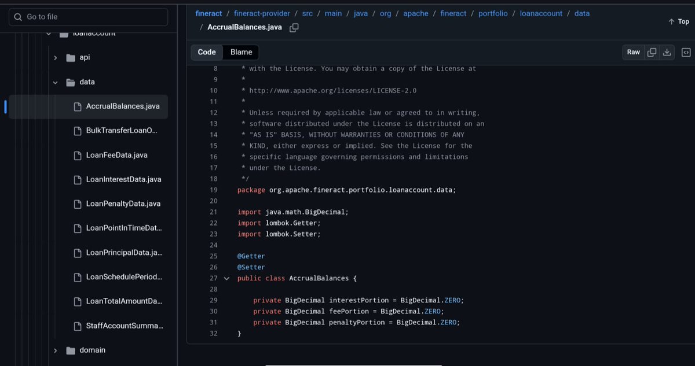Copy raw file contents icon
695x366 pixels.
click(652, 52)
